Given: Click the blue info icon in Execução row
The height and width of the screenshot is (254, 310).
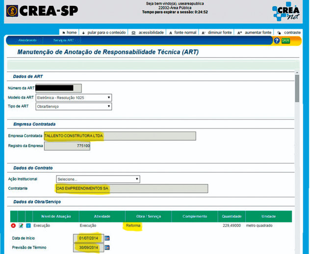Looking at the screenshot, I should tap(28, 226).
